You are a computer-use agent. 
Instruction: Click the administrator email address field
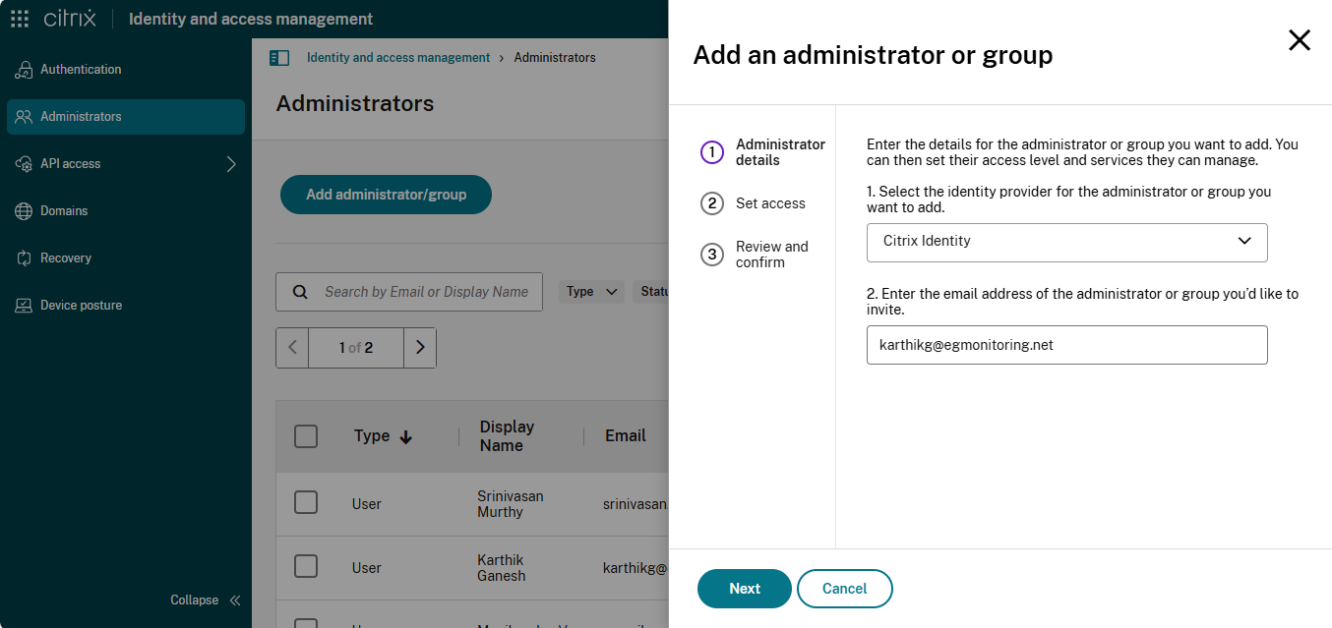point(1066,345)
